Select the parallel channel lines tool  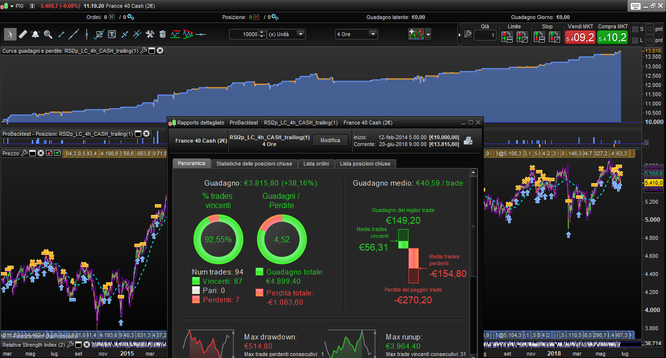click(137, 34)
